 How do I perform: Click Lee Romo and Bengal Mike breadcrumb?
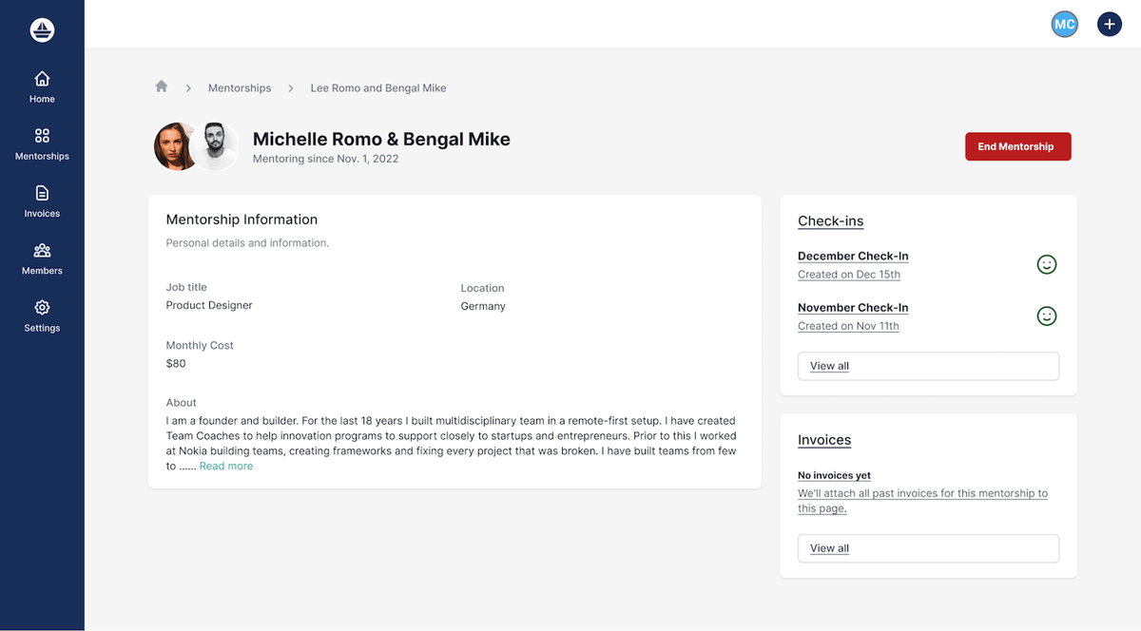[377, 88]
